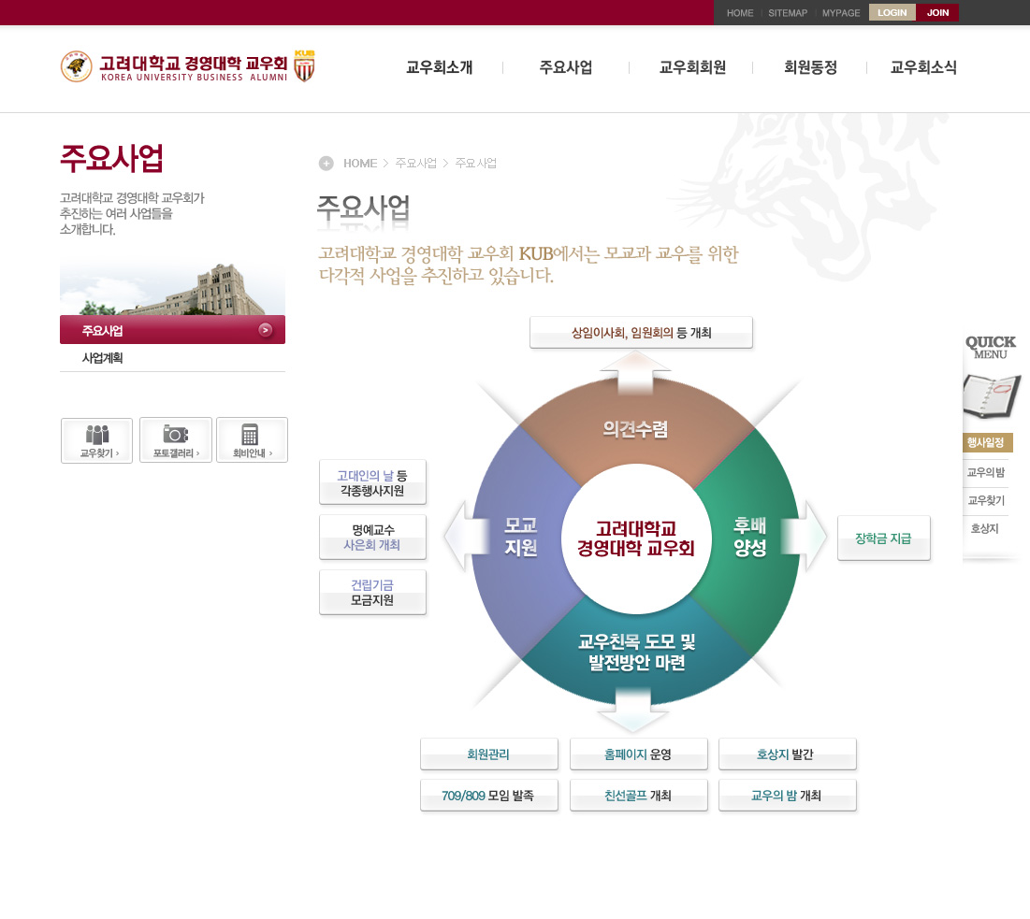This screenshot has height=919, width=1030.
Task: Open the 교우회소식 main menu
Action: pyautogui.click(x=923, y=67)
